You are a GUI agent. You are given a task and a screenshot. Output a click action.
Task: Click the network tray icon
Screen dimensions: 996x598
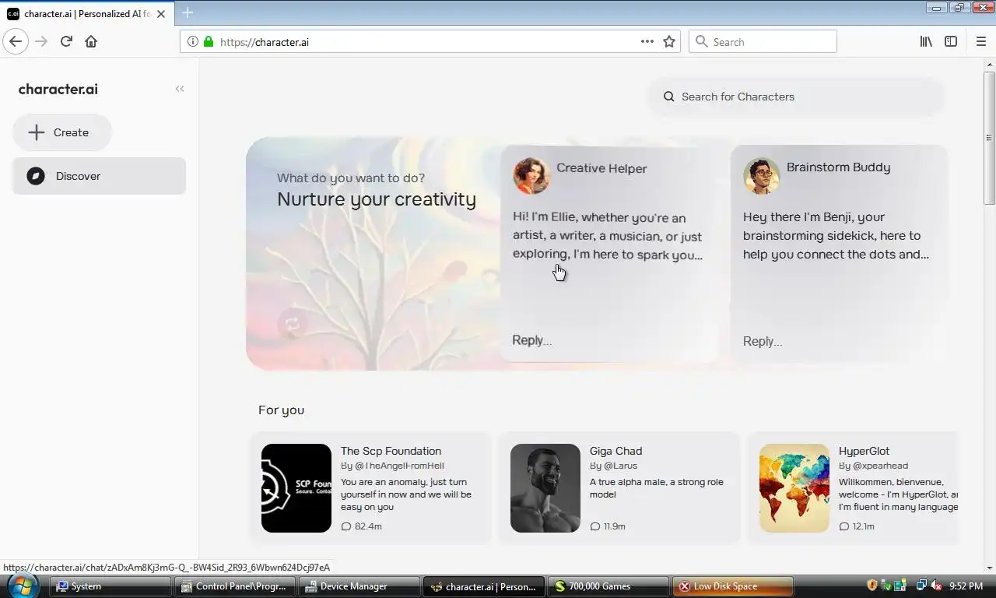921,586
